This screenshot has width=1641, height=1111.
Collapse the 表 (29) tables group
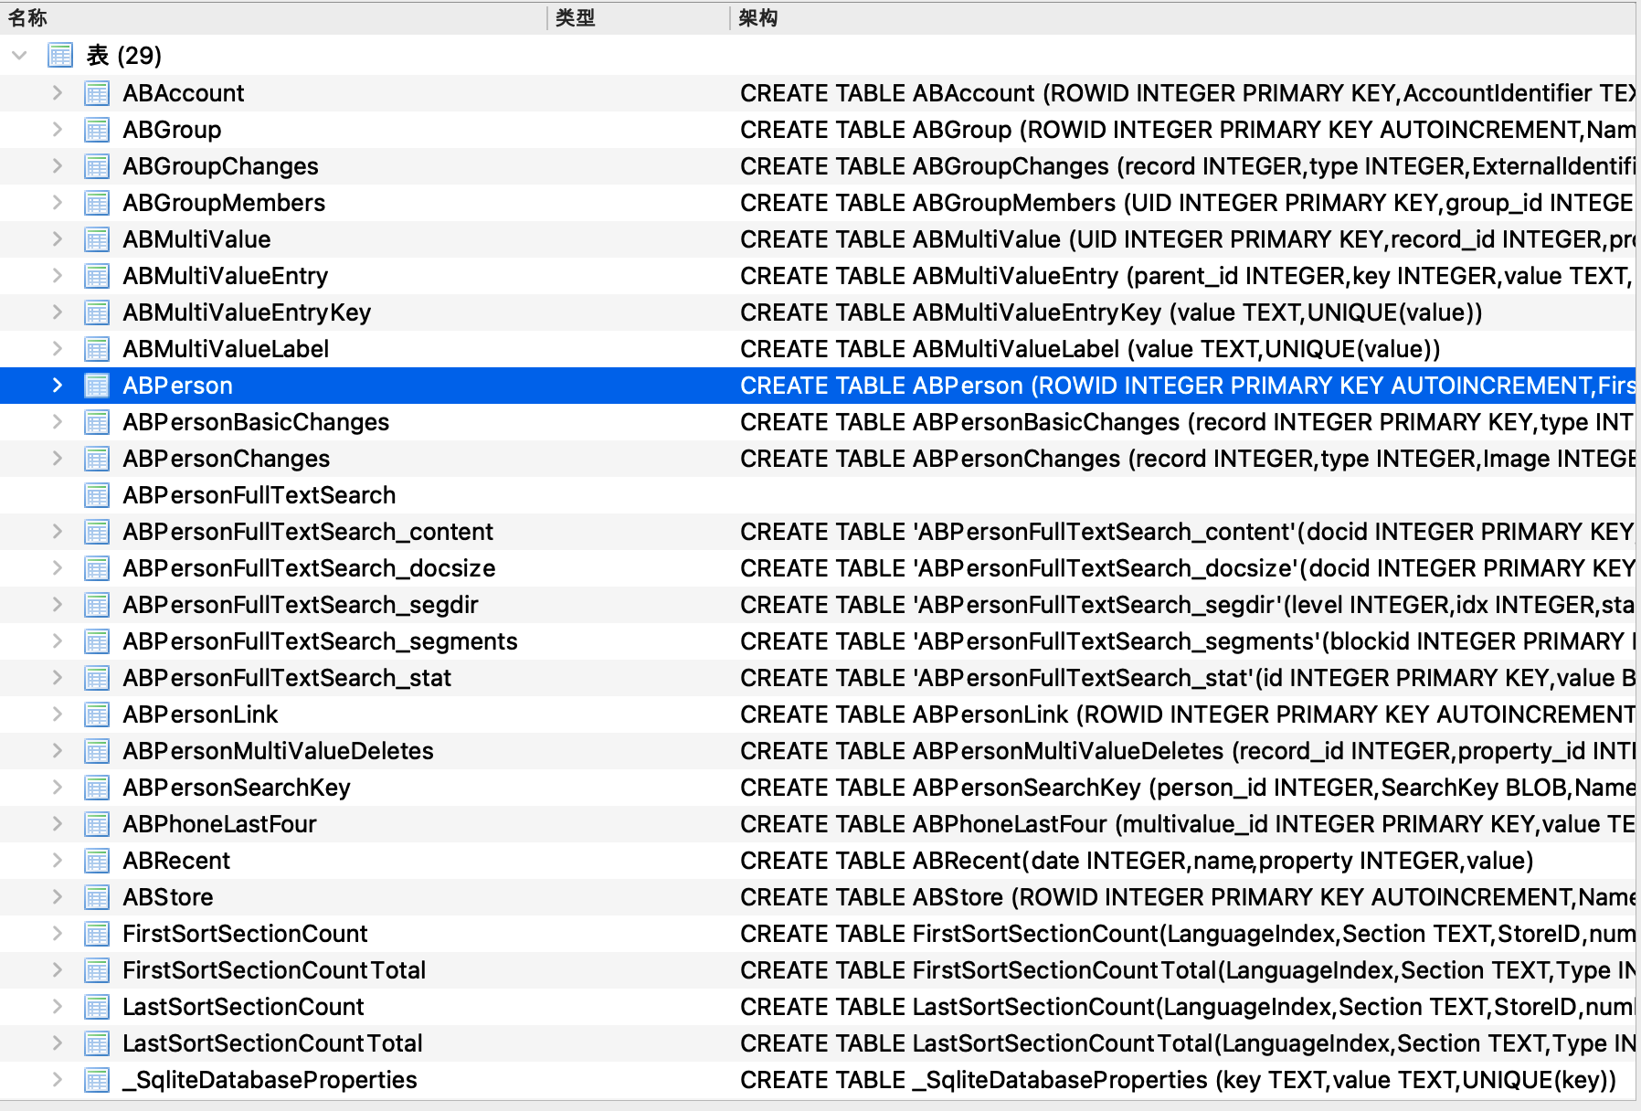point(19,56)
